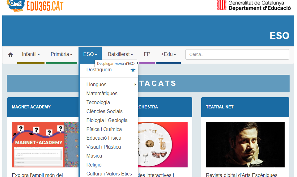
Task: Click the Generalitat de Catalunya logo
Action: [x=254, y=5]
